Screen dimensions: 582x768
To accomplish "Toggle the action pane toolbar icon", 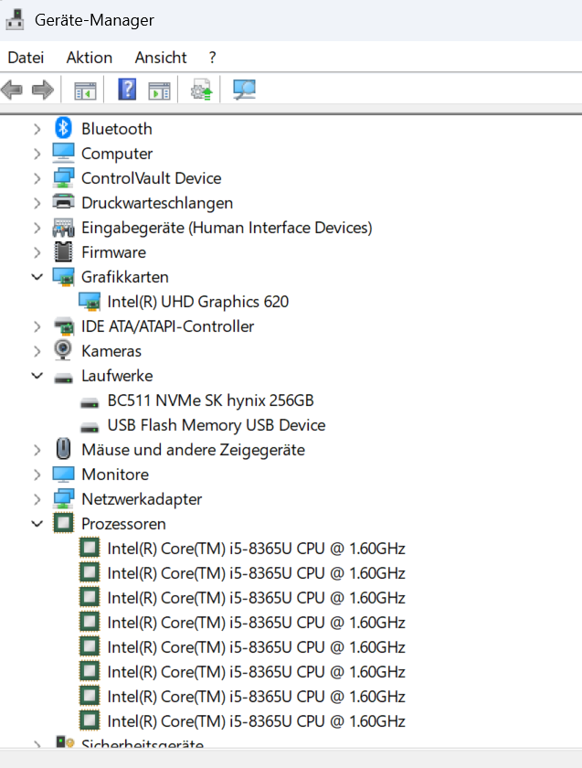I will coord(160,91).
